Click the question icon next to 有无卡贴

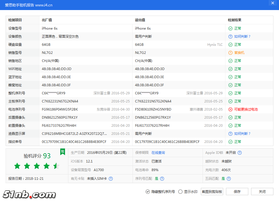tap(111, 178)
